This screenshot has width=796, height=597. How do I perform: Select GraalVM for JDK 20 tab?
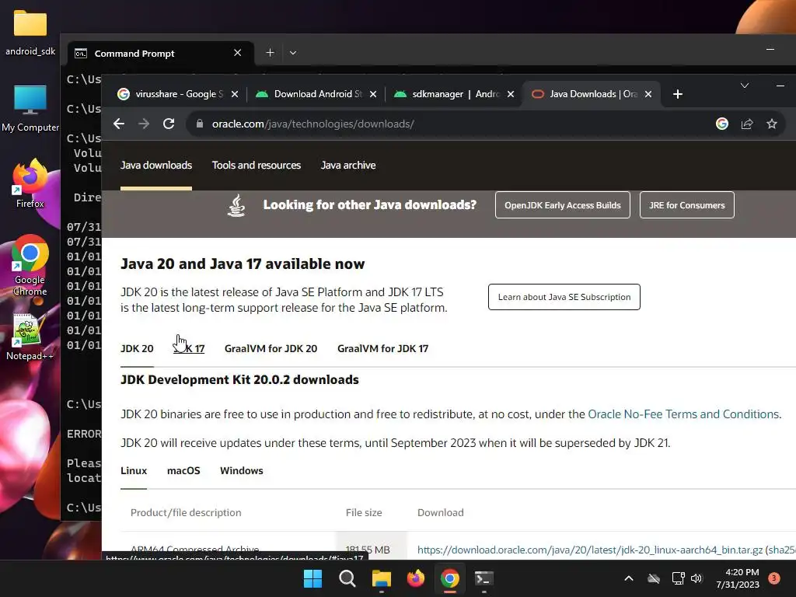[271, 349]
